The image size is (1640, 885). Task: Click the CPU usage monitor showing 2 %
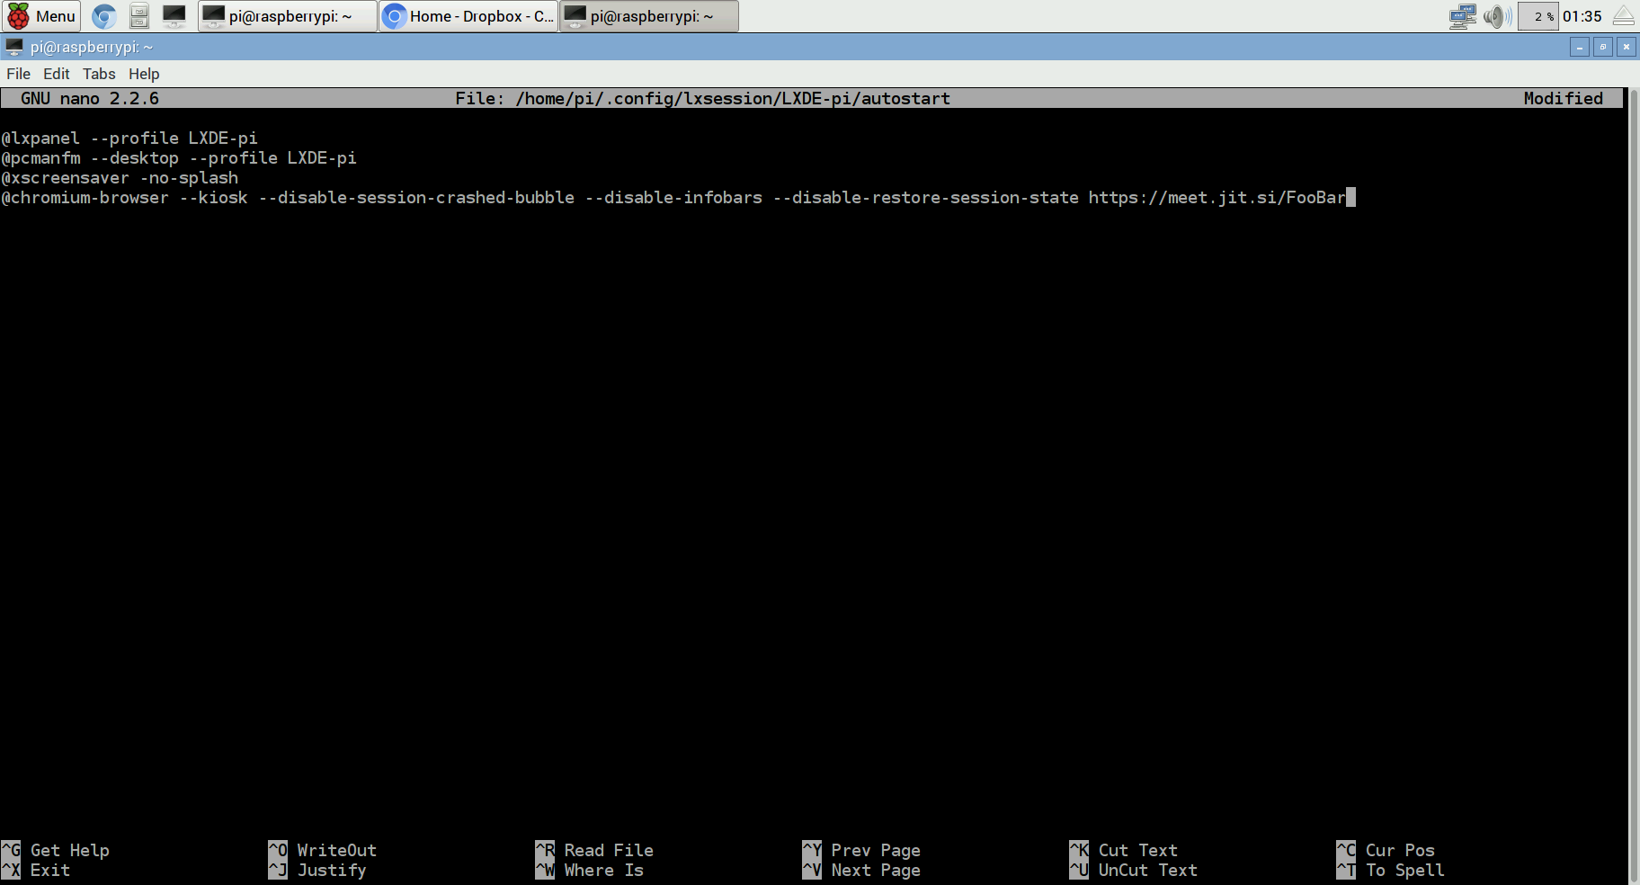(1538, 16)
